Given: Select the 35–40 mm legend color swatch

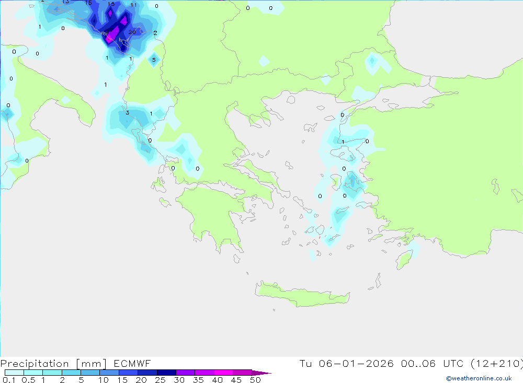Looking at the screenshot, I should pyautogui.click(x=204, y=373).
